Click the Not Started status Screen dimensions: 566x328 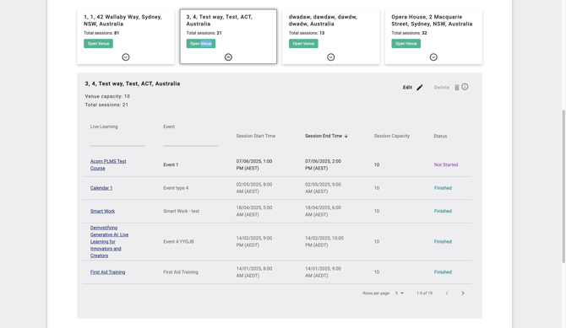click(x=446, y=164)
